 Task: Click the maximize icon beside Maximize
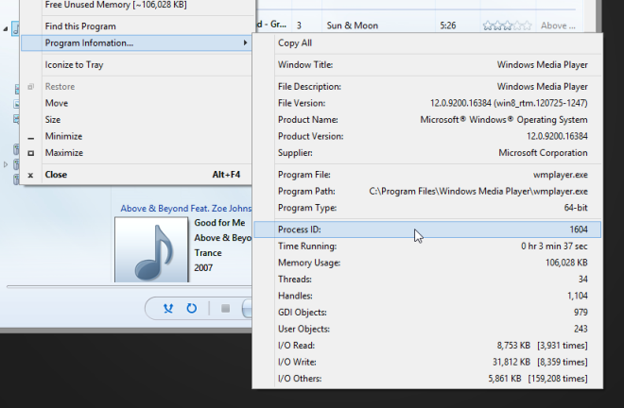(x=30, y=153)
